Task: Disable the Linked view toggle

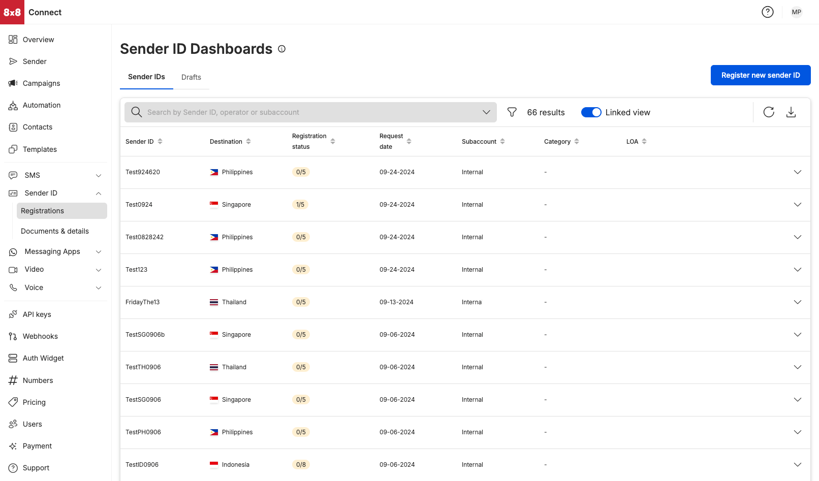Action: [591, 112]
